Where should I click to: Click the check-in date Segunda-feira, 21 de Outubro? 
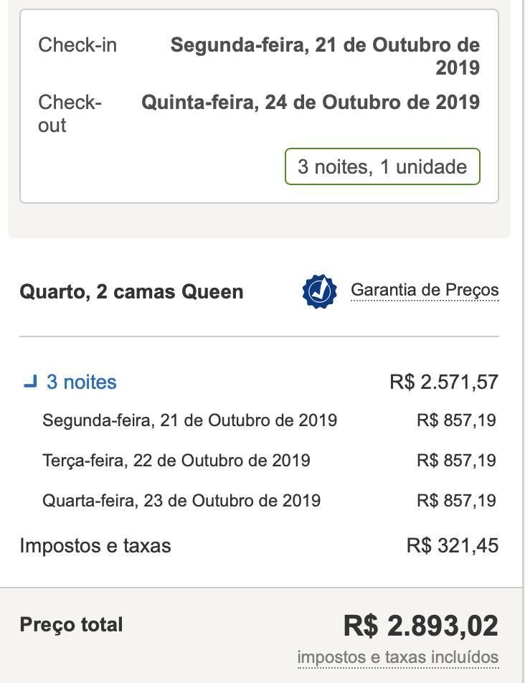(325, 56)
